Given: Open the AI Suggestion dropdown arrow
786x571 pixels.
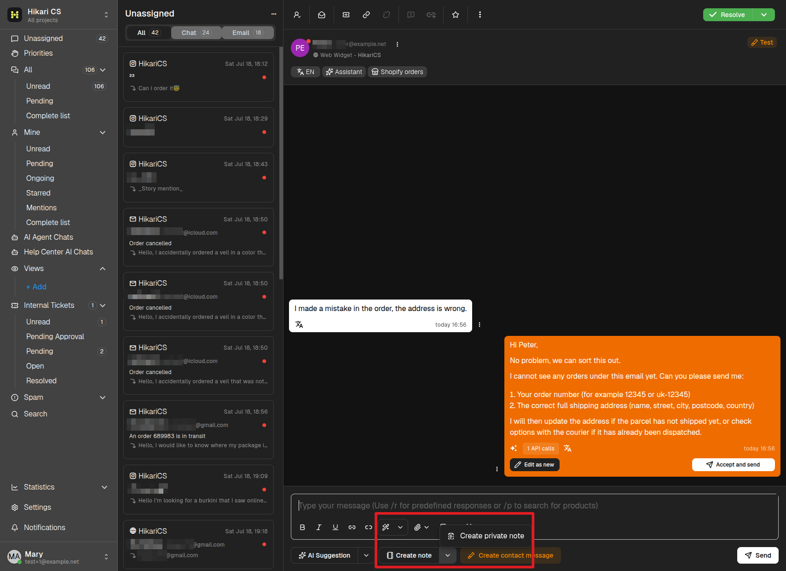Looking at the screenshot, I should [366, 555].
